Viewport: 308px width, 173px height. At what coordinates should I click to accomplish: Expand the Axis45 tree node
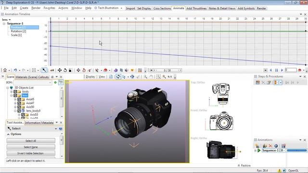[15, 99]
